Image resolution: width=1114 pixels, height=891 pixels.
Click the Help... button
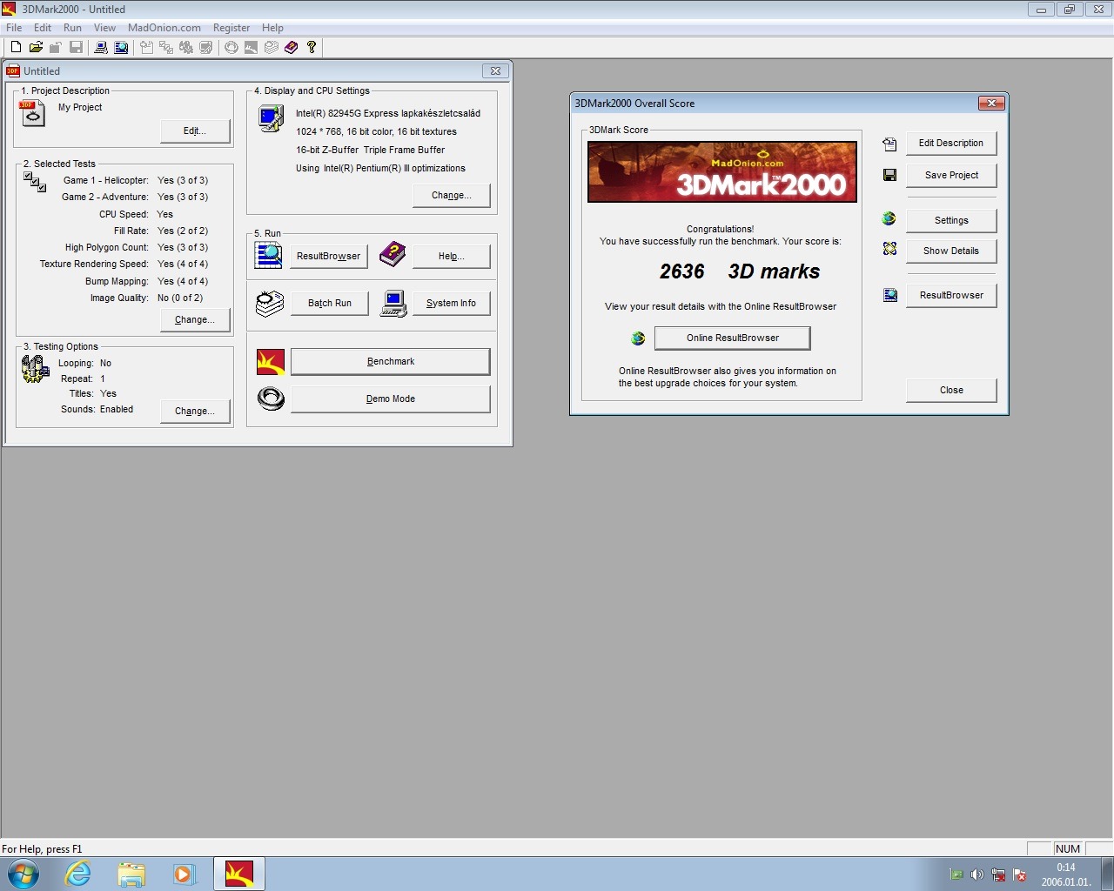click(451, 257)
